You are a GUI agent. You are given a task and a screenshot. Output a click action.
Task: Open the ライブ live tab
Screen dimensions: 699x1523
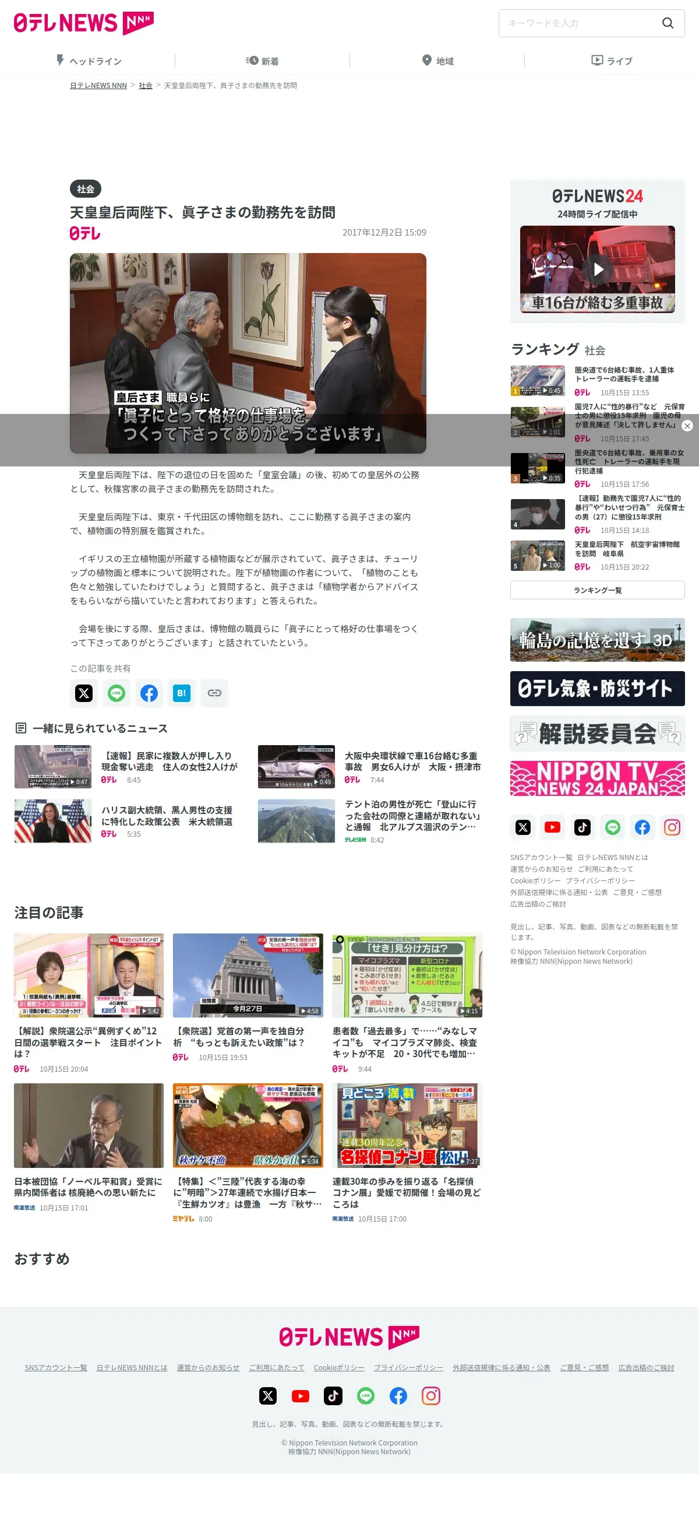coord(612,60)
